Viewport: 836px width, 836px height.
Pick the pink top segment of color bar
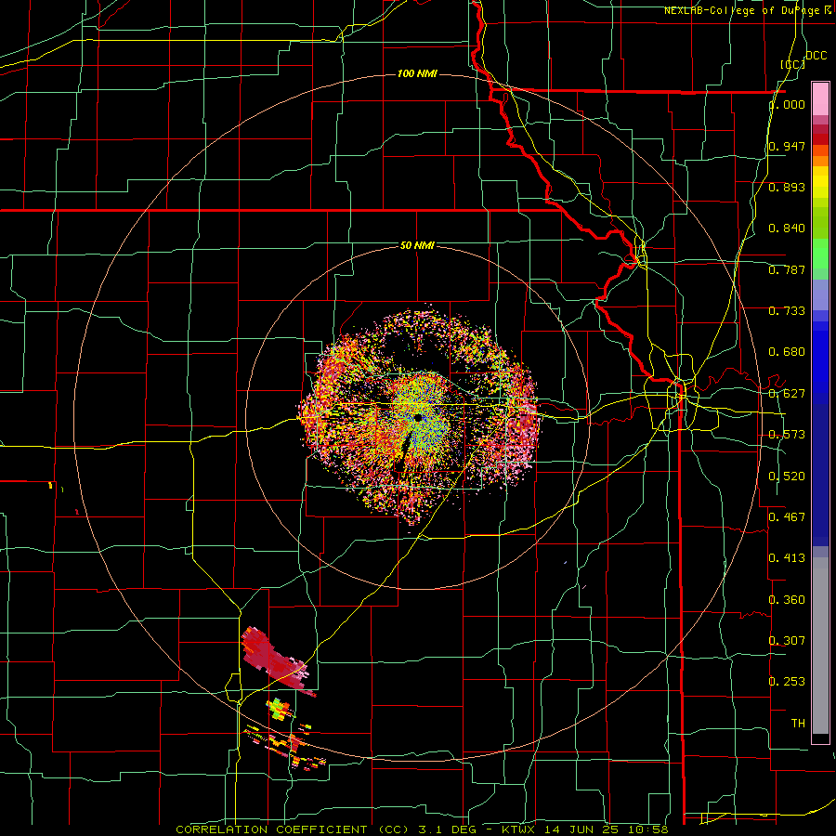tap(820, 98)
